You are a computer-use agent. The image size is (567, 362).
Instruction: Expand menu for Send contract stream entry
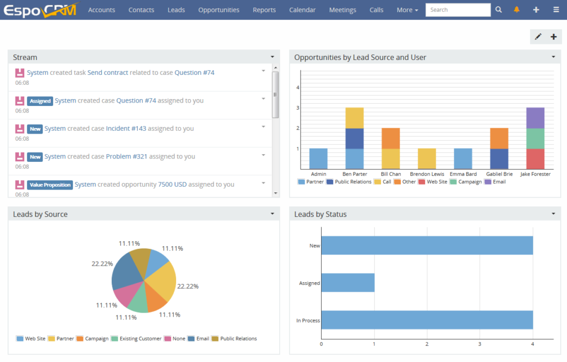pyautogui.click(x=263, y=71)
